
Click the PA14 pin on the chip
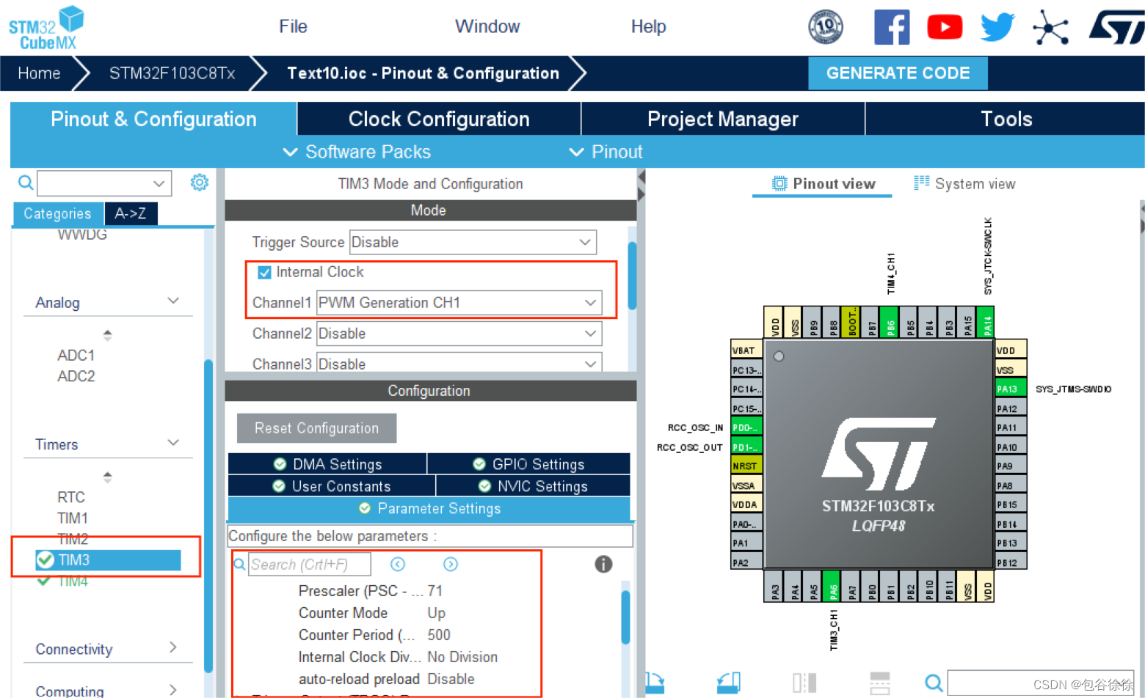(987, 322)
